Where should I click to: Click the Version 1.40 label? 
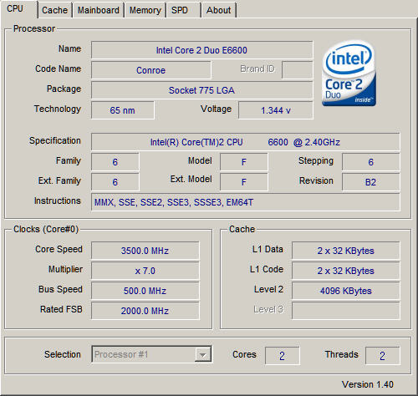(368, 384)
